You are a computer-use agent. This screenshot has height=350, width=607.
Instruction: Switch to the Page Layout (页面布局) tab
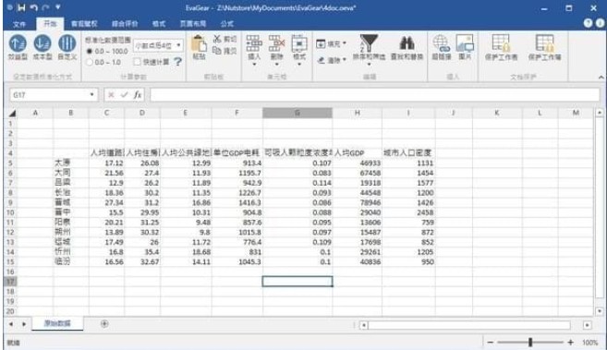click(193, 24)
